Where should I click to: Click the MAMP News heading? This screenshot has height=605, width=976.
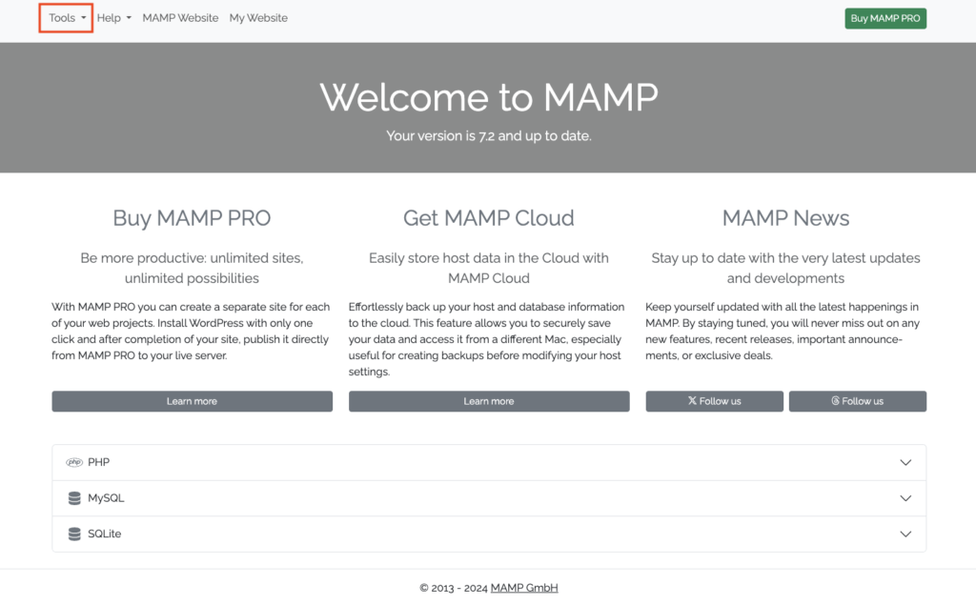click(785, 218)
